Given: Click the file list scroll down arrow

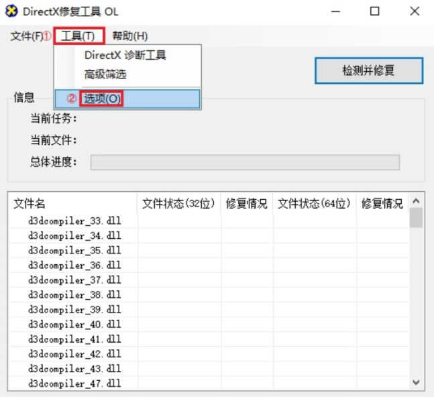Looking at the screenshot, I should pos(416,382).
